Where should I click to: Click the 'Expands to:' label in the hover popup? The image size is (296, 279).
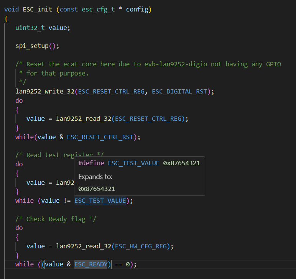[x=95, y=177]
